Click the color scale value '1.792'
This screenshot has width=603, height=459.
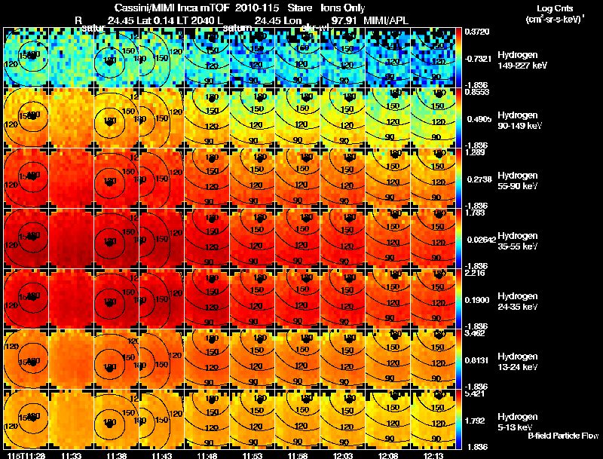[x=475, y=421]
